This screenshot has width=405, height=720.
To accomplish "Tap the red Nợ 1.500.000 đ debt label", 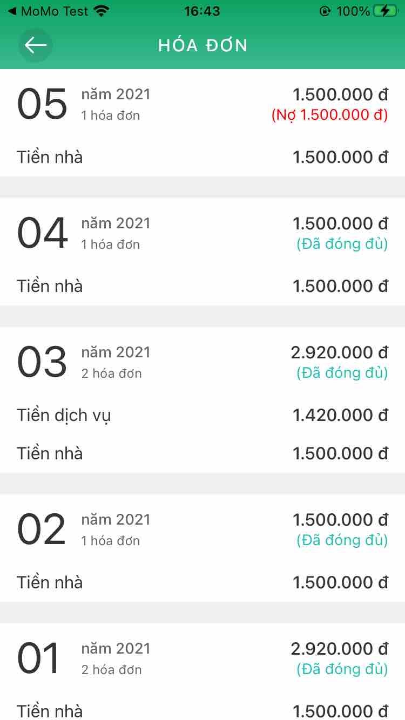I will pos(329,116).
